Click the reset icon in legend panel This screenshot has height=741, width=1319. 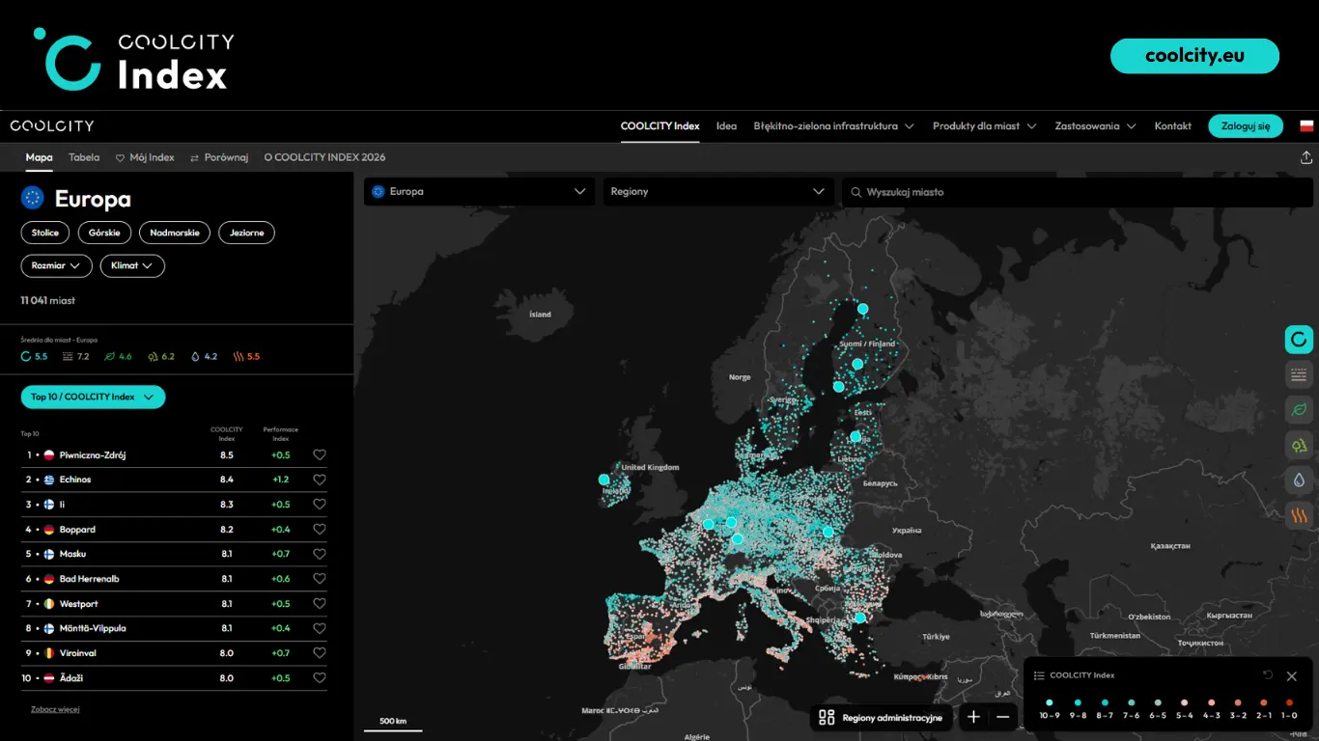(1268, 675)
